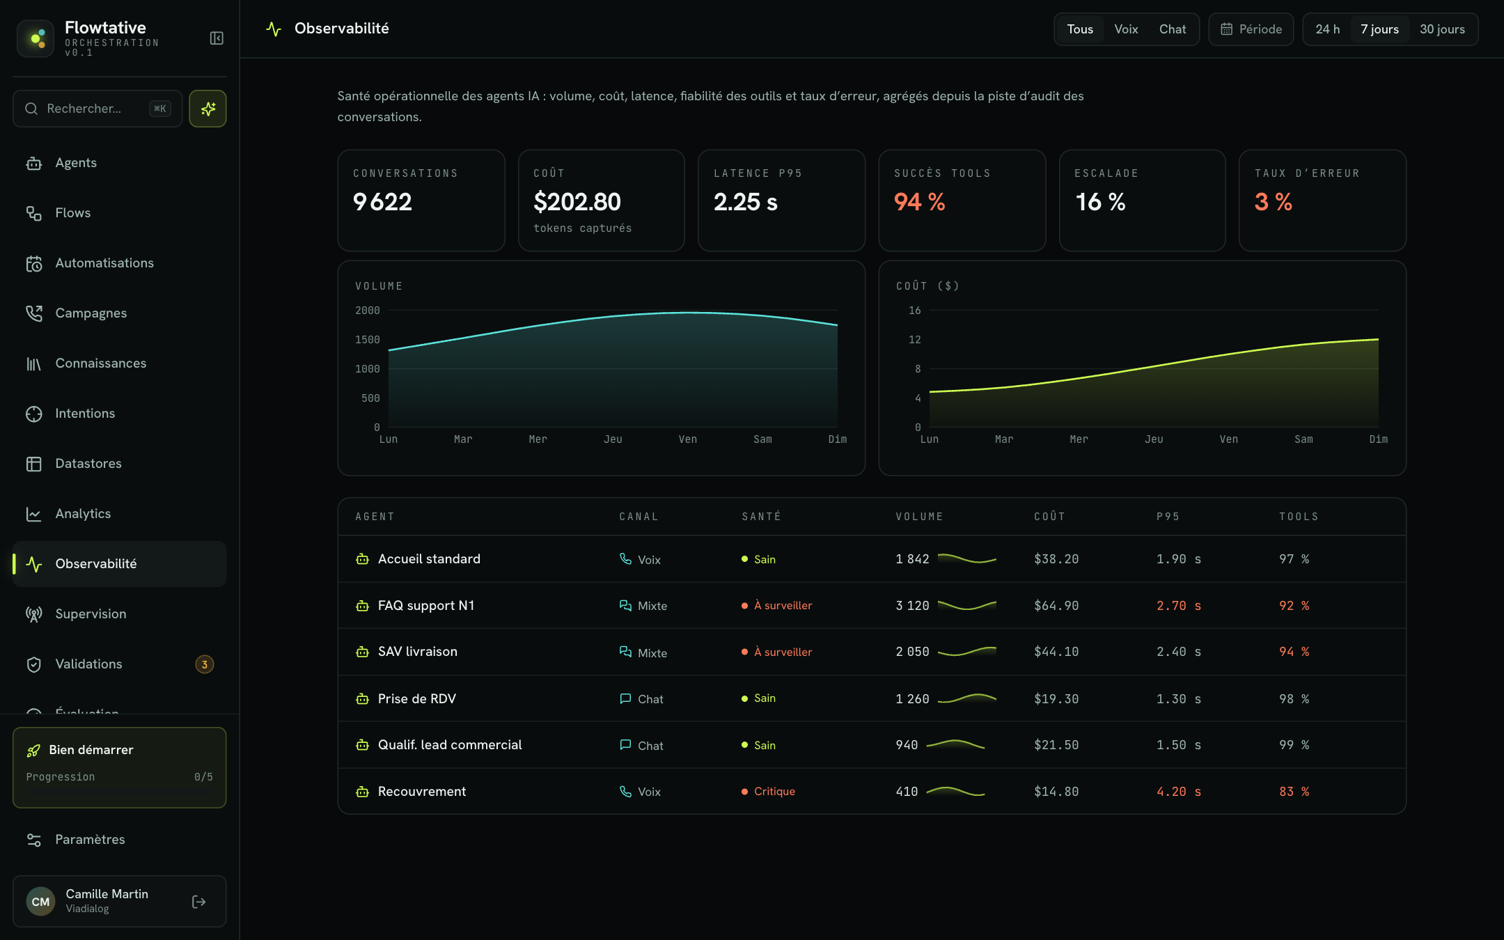
Task: Open the Datastores table icon
Action: tap(34, 464)
